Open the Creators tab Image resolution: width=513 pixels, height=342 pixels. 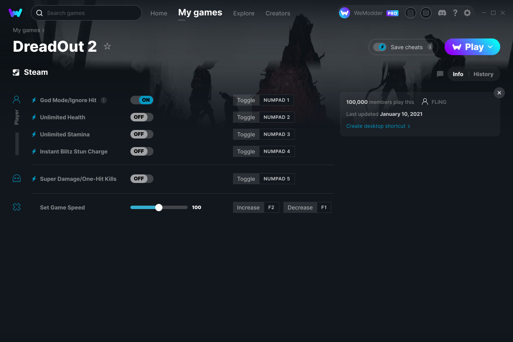coord(278,13)
